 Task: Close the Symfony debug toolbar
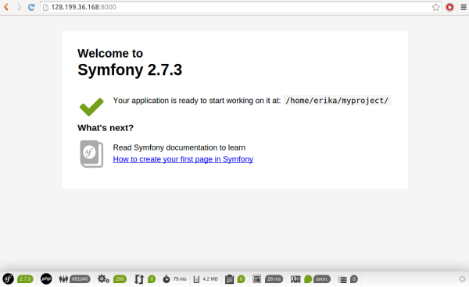(x=462, y=279)
